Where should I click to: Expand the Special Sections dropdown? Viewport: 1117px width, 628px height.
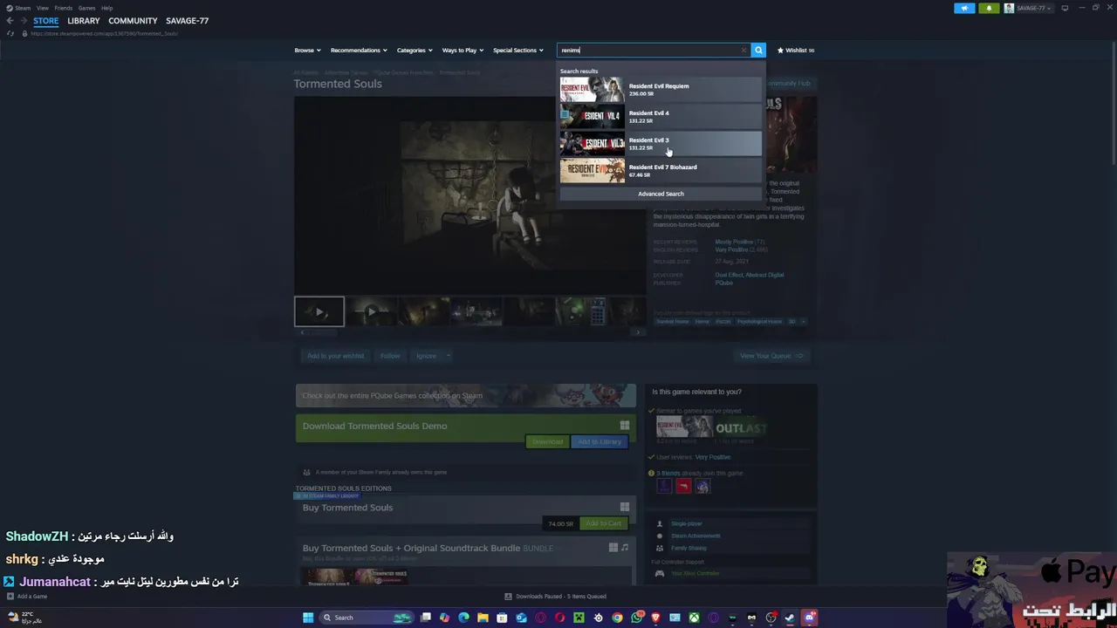click(517, 50)
